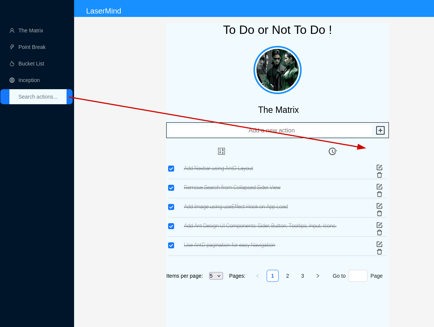Edit 'Add Ant Design UI Components' item
The image size is (434, 327).
tap(379, 225)
